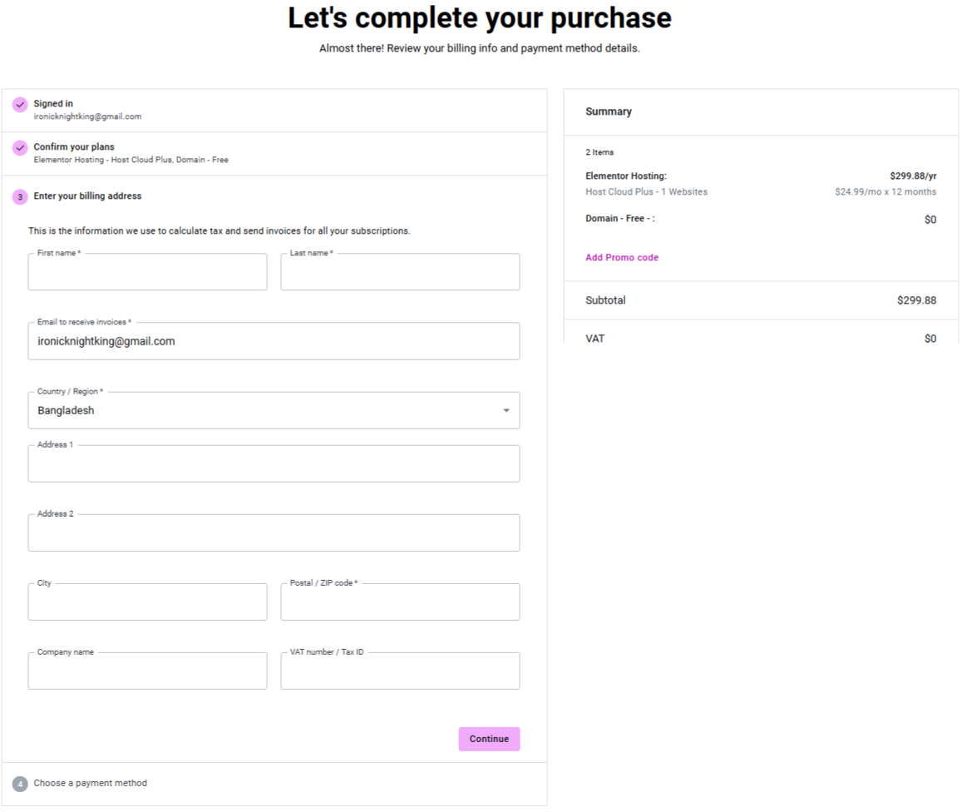The width and height of the screenshot is (962, 812).
Task: Select the Bangladesh country combo box
Action: coord(274,411)
